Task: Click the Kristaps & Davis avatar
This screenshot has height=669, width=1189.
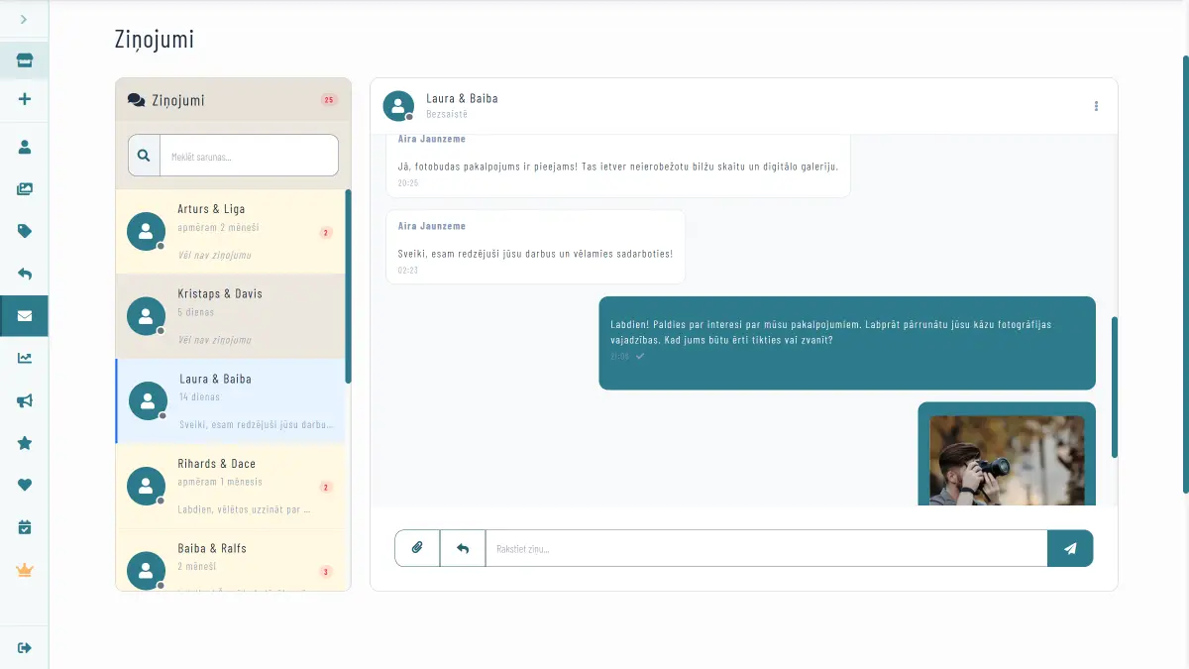Action: 146,316
